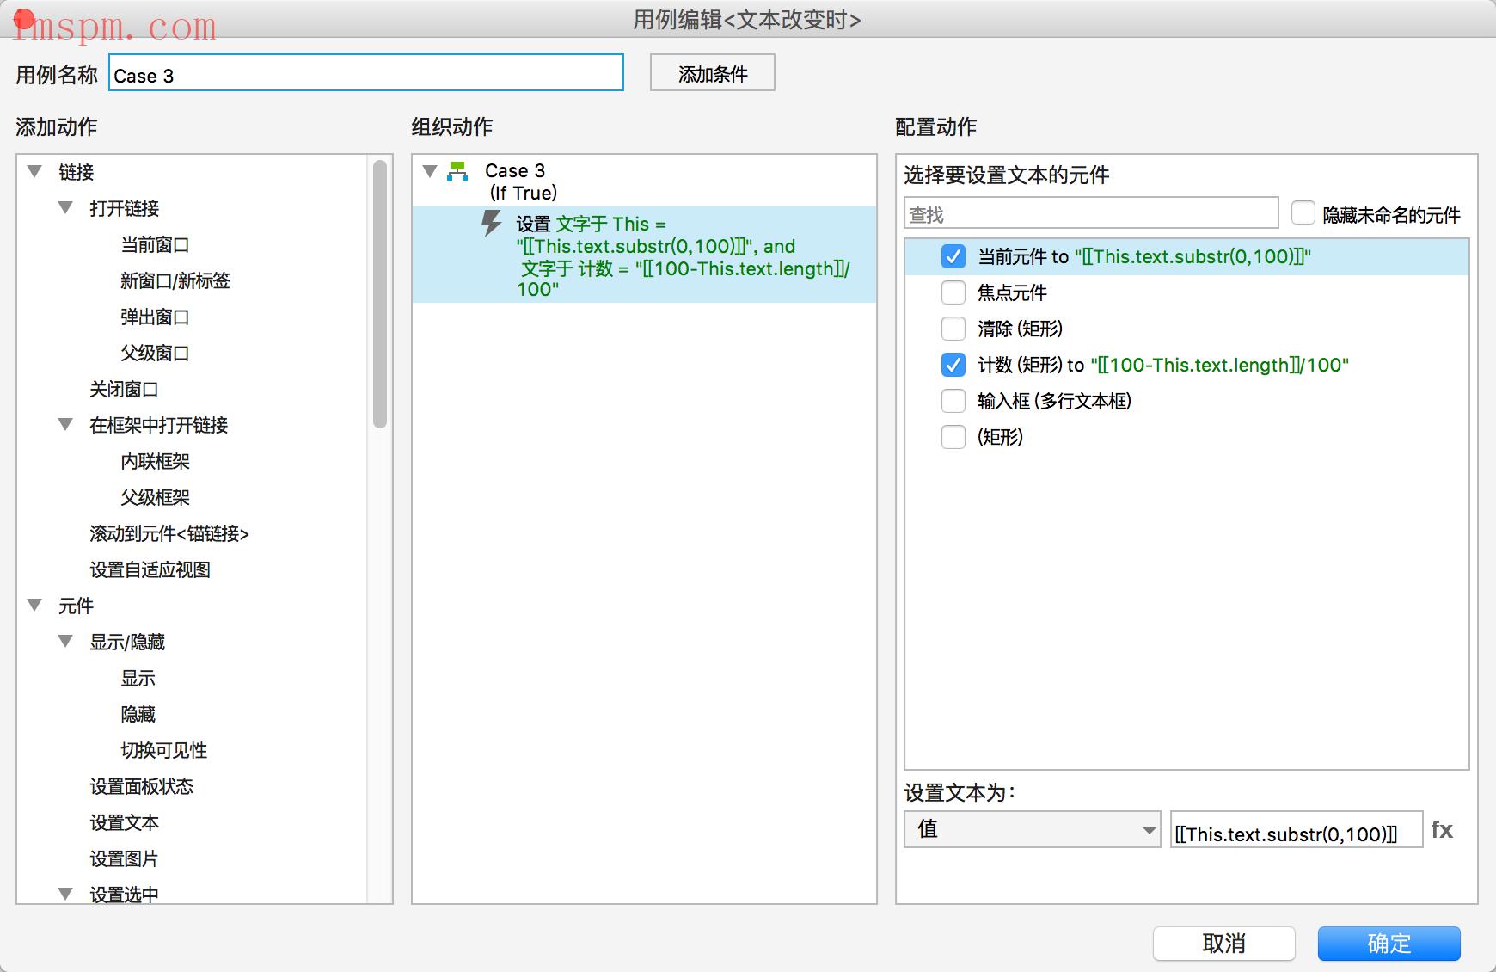The width and height of the screenshot is (1496, 972).
Task: Select 滚动到元件<锚链接> action
Action: click(x=169, y=534)
